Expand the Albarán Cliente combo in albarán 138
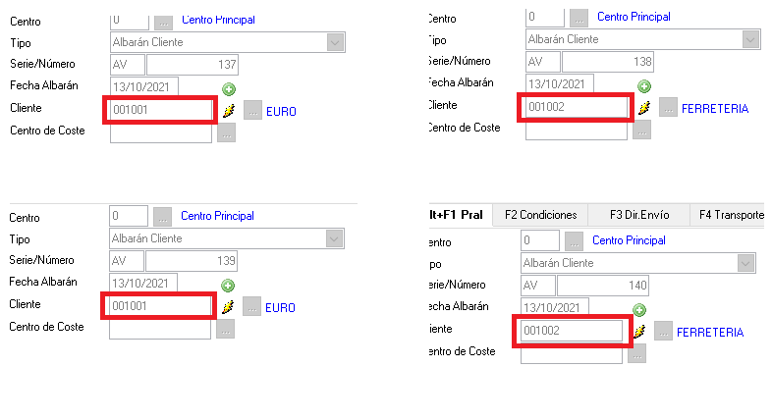The height and width of the screenshot is (420, 772). [751, 40]
